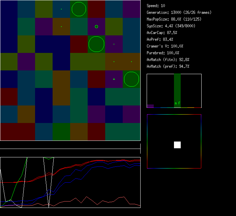Click the tall green histogram bar
The image size is (236, 216).
click(x=177, y=88)
